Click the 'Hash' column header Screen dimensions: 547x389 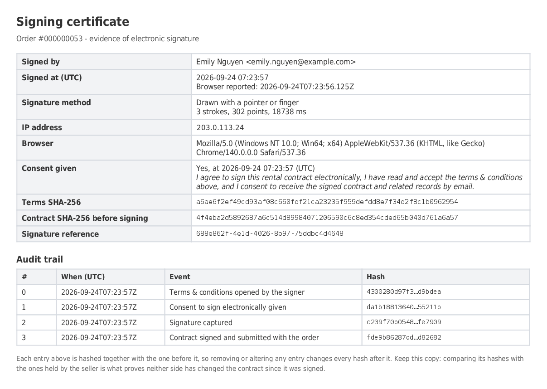click(x=376, y=277)
